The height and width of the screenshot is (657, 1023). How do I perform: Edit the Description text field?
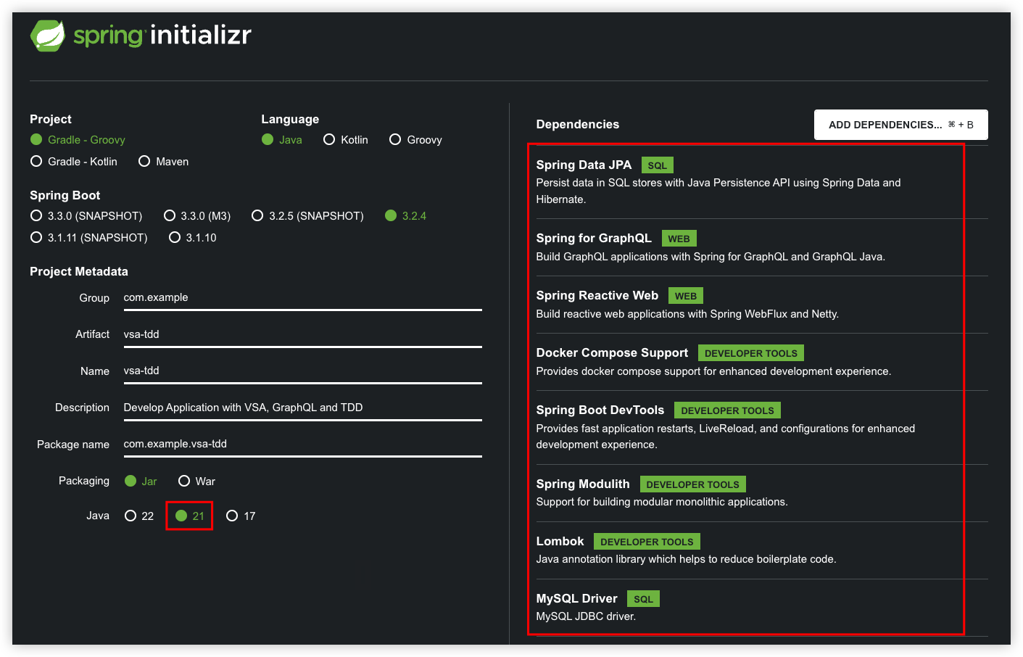(302, 408)
